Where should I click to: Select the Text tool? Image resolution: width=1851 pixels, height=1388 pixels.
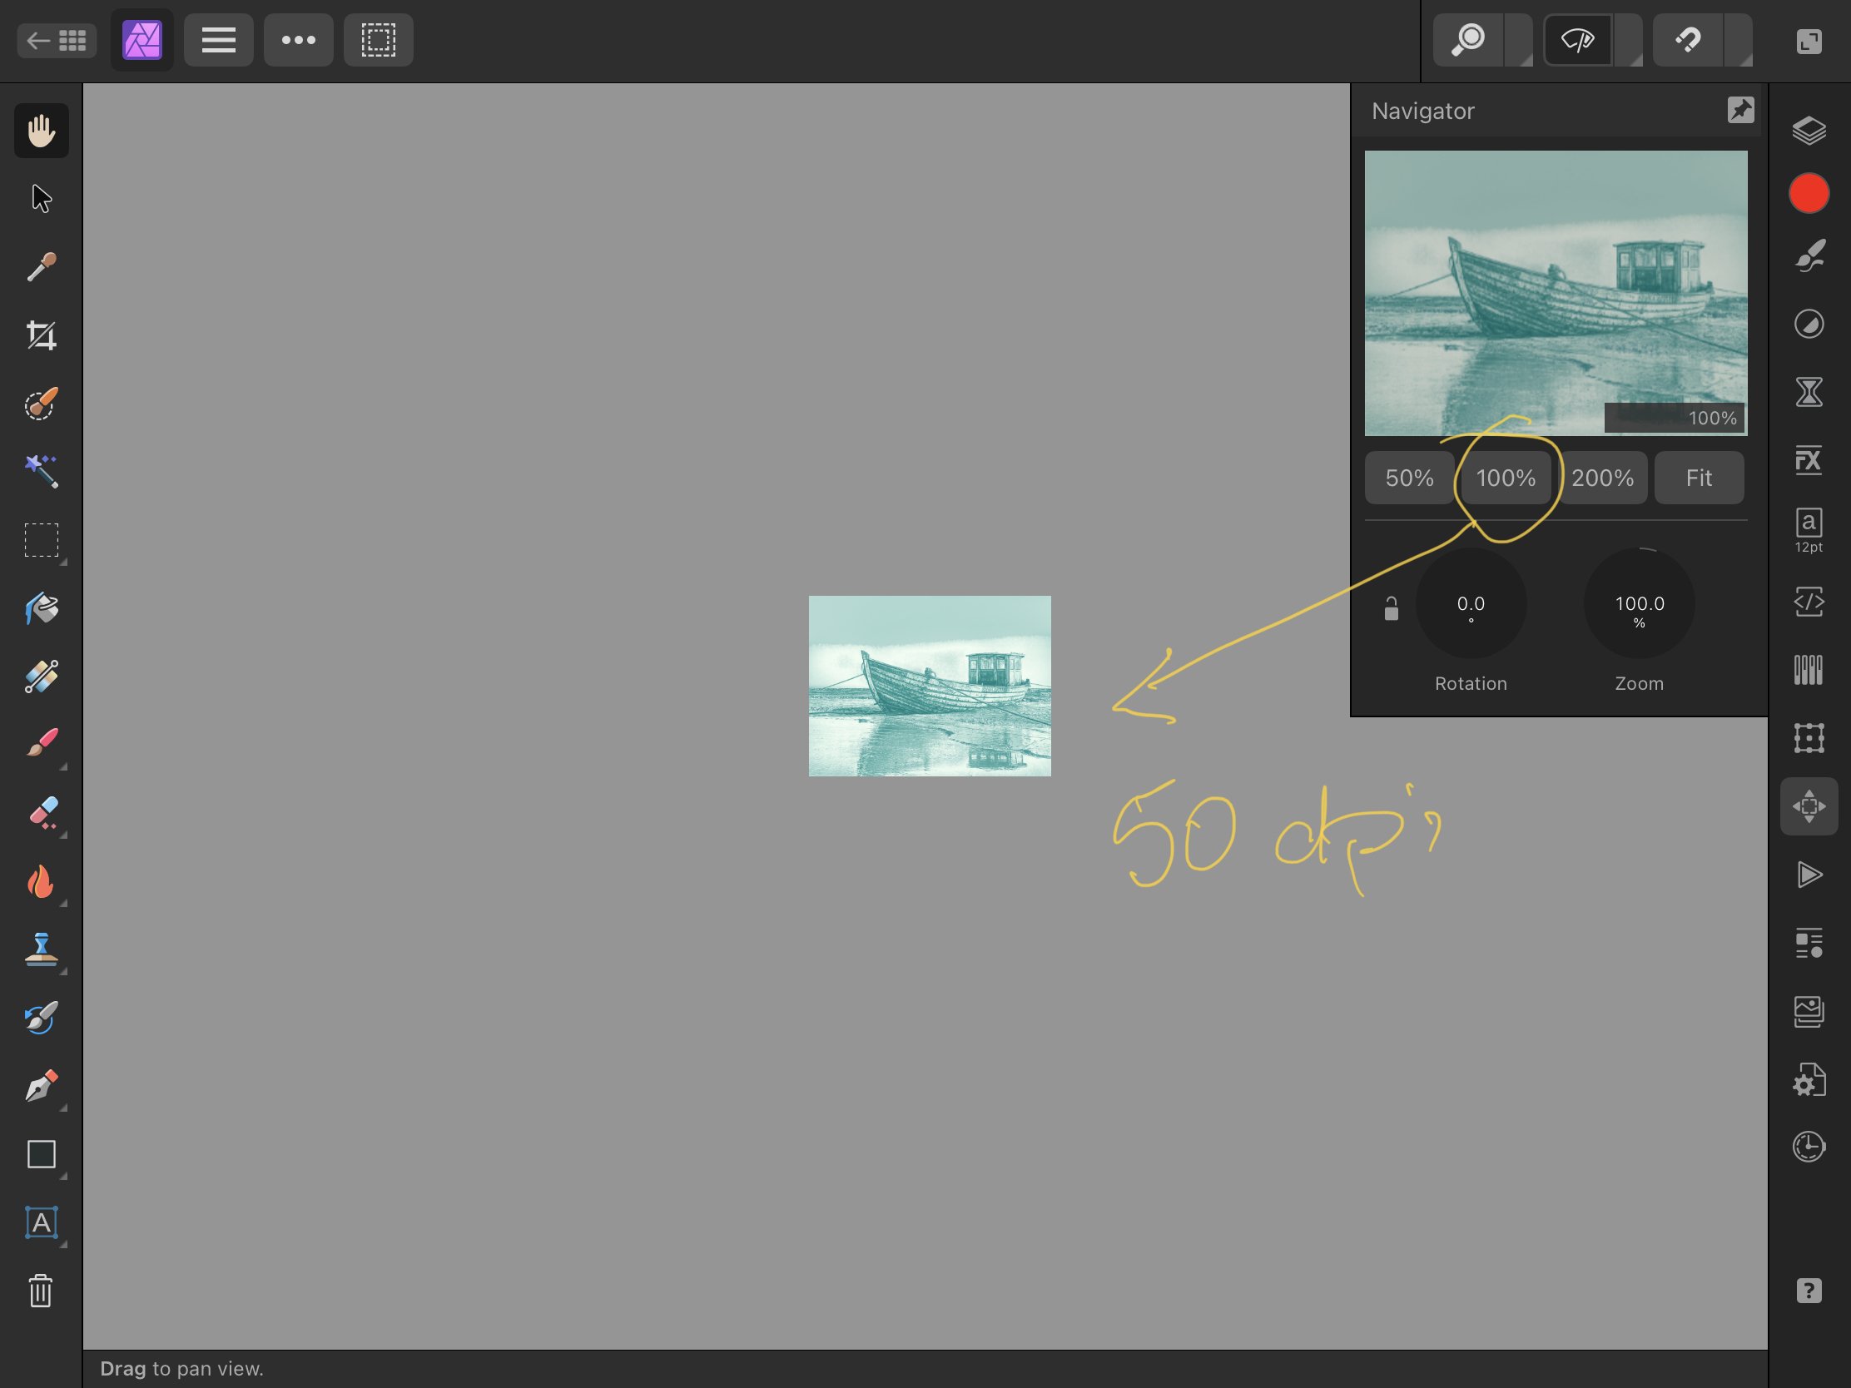point(41,1223)
